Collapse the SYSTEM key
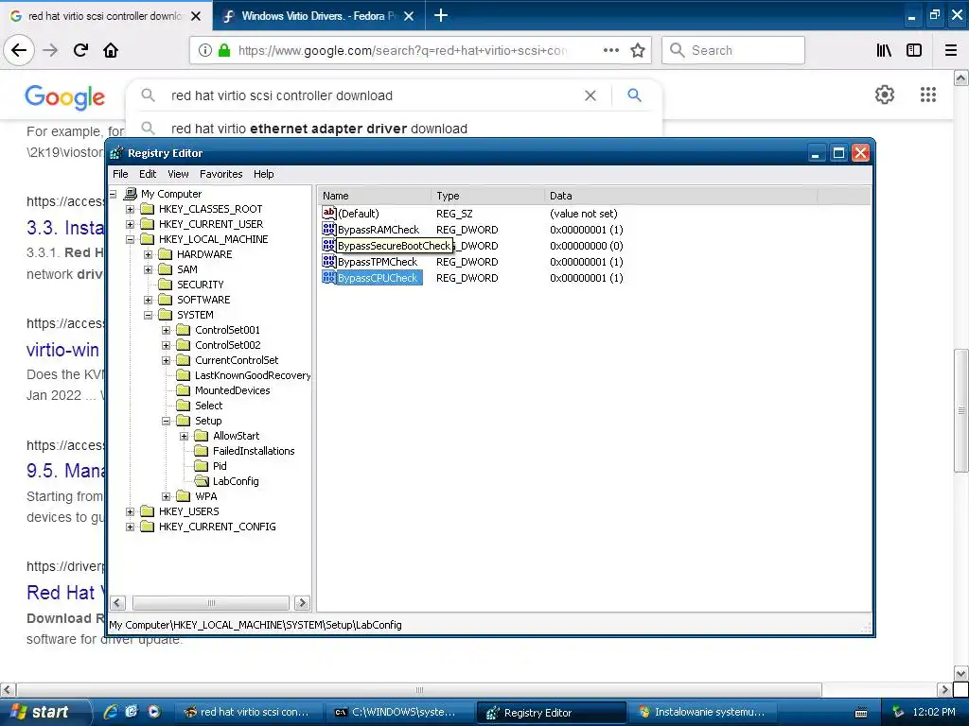The image size is (969, 726). point(148,315)
